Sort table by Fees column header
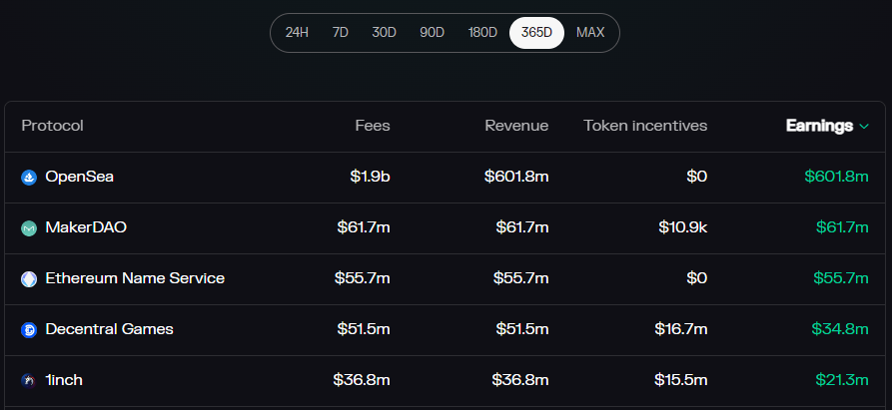This screenshot has width=892, height=410. tap(373, 126)
